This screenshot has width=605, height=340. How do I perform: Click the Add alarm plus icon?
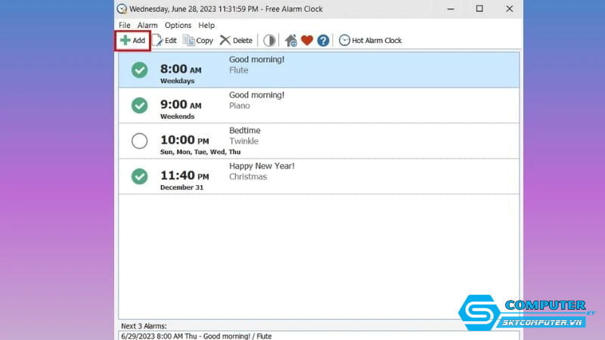[x=125, y=41]
